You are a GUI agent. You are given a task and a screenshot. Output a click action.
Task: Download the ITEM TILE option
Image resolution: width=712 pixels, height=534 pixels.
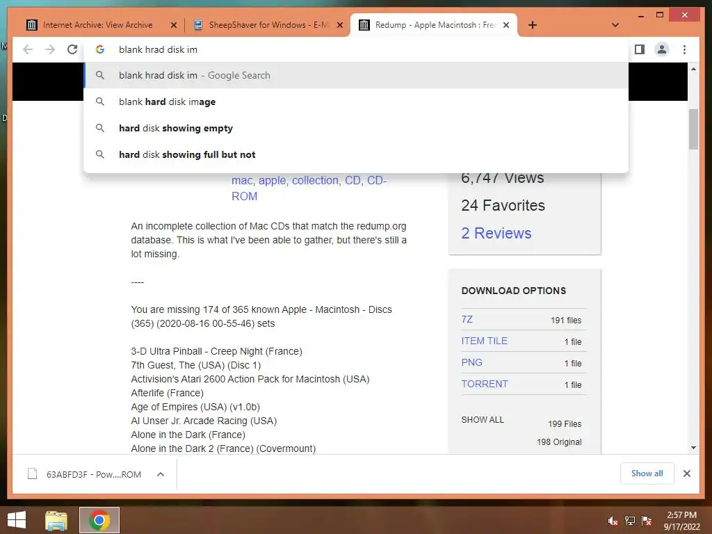(484, 341)
